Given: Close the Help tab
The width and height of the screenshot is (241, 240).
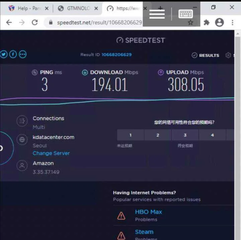Looking at the screenshot, I should coord(47,8).
